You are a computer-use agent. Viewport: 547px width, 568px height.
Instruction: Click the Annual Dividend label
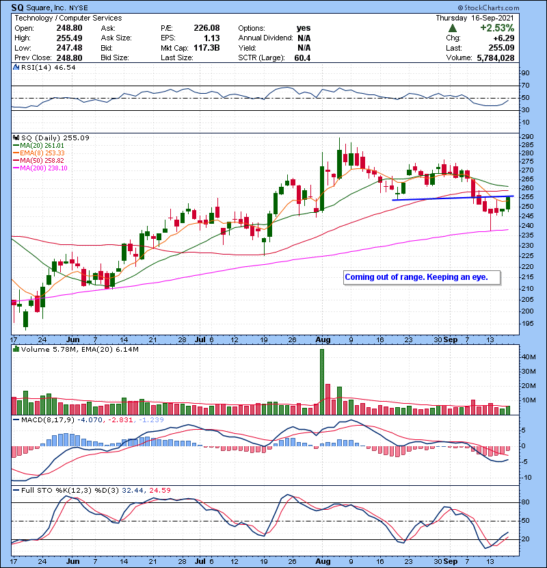(265, 38)
